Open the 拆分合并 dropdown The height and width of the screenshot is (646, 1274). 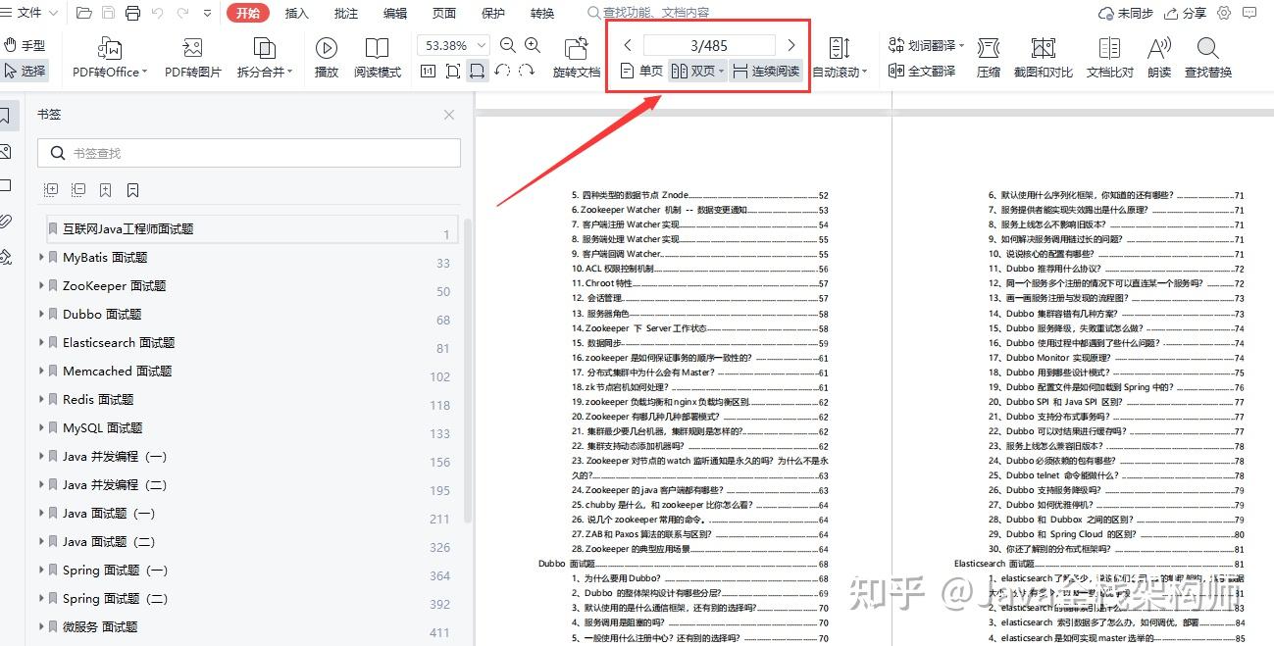click(265, 58)
